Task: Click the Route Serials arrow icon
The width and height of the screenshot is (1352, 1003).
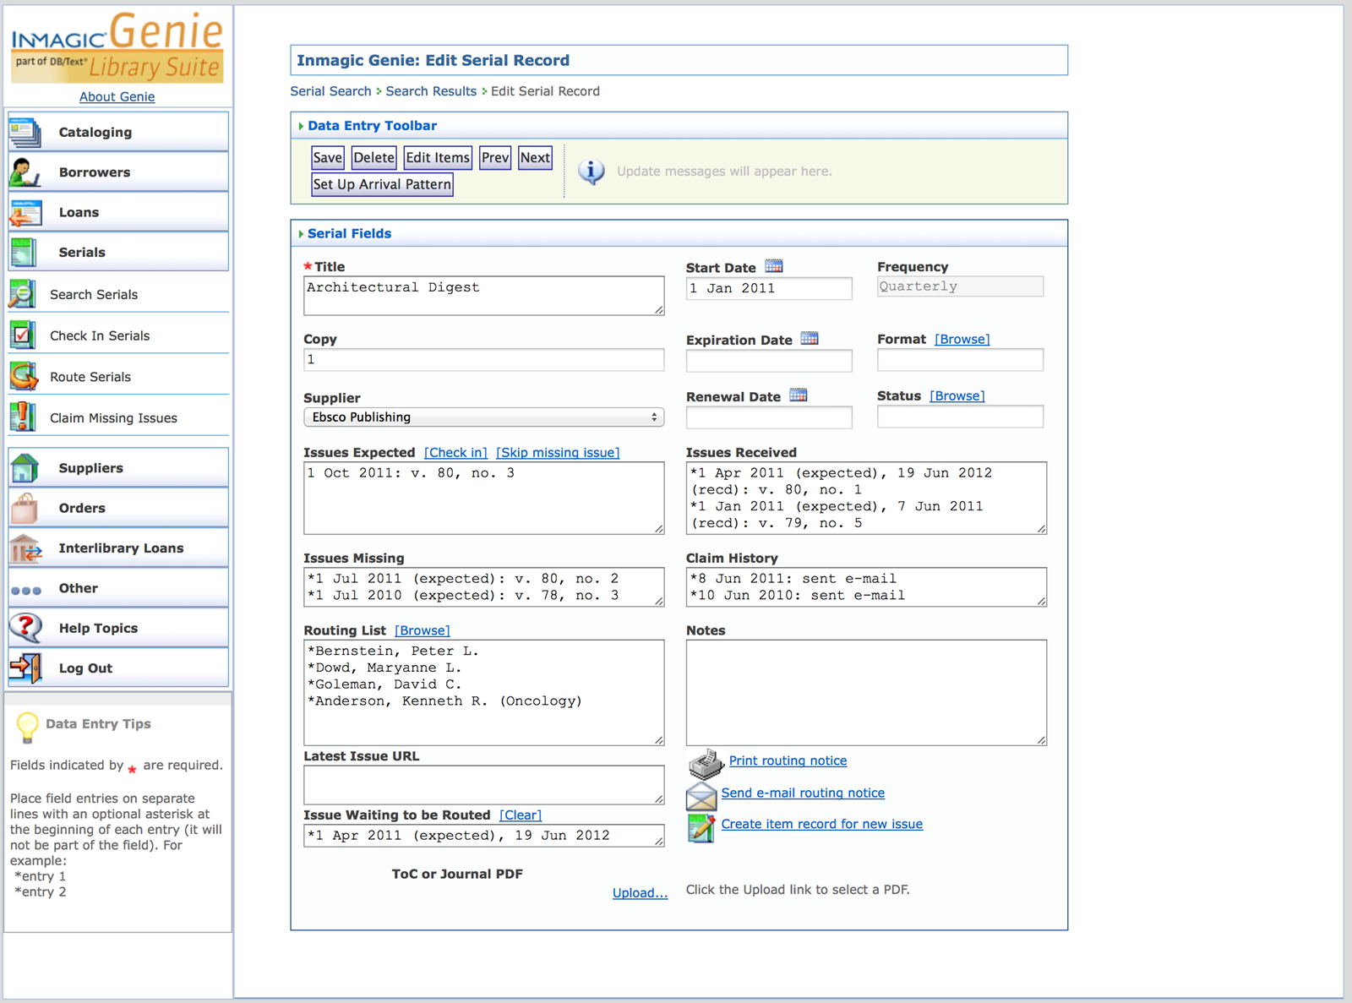Action: (x=23, y=376)
